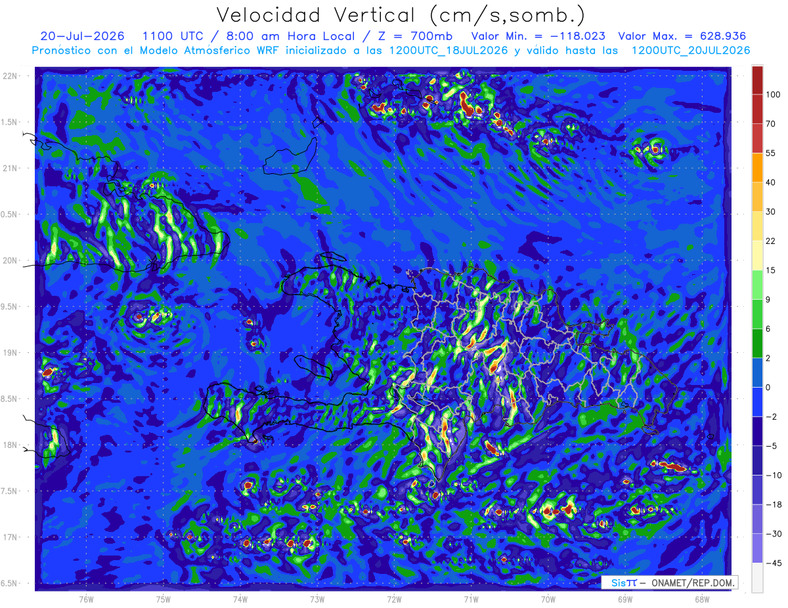Choose the yellow swatch between 30 and 22
The width and height of the screenshot is (788, 608).
point(757,226)
